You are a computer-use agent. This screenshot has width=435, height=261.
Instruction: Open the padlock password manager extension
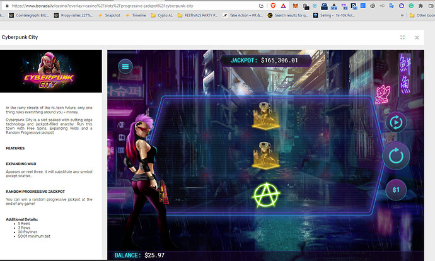click(324, 6)
